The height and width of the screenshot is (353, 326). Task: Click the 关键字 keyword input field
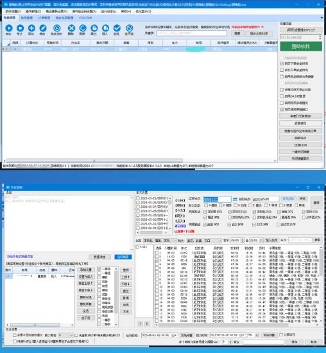point(192,33)
